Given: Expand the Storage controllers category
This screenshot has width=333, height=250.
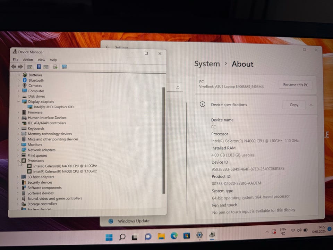Looking at the screenshot, I should (18, 204).
